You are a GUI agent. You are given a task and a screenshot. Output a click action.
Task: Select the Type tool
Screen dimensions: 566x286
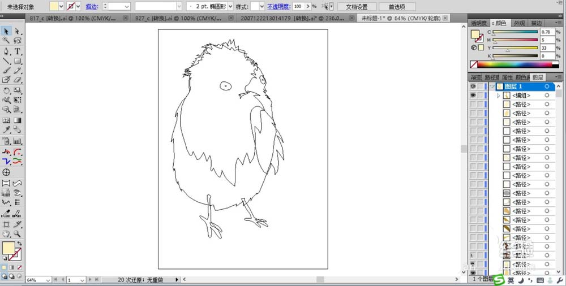pyautogui.click(x=18, y=51)
